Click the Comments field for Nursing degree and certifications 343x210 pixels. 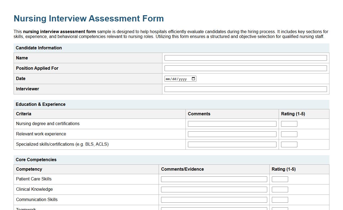coord(232,123)
